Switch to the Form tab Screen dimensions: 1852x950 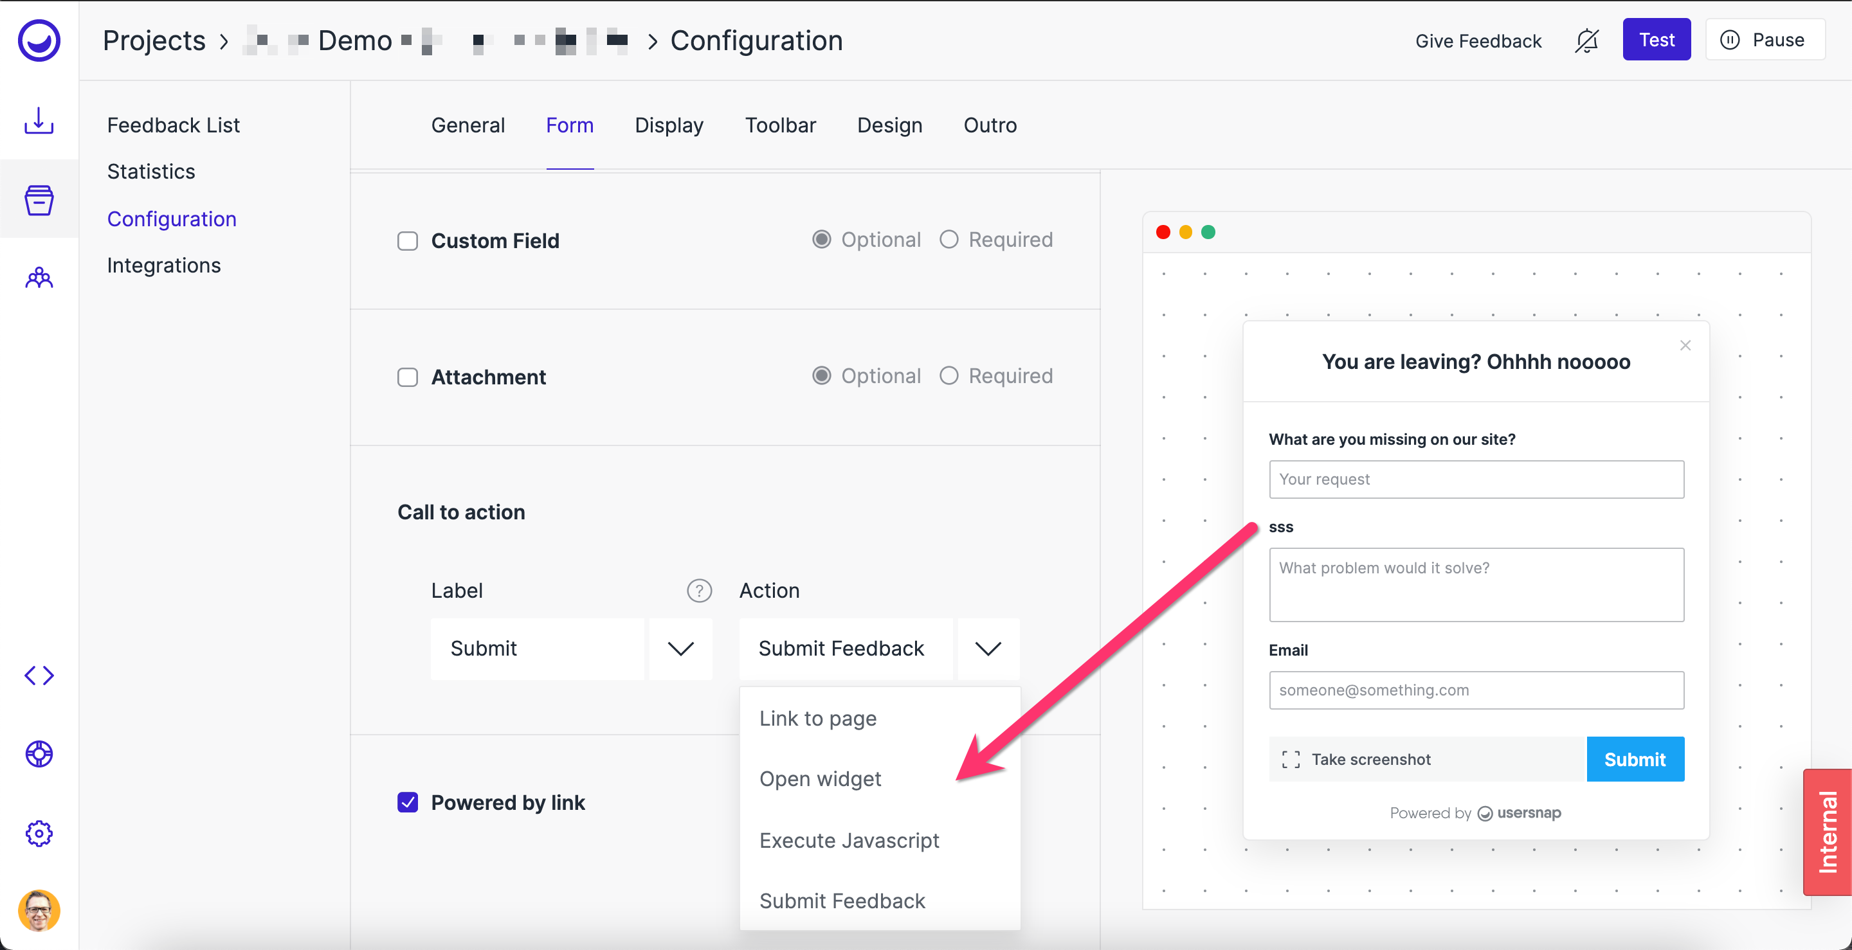[x=569, y=125]
